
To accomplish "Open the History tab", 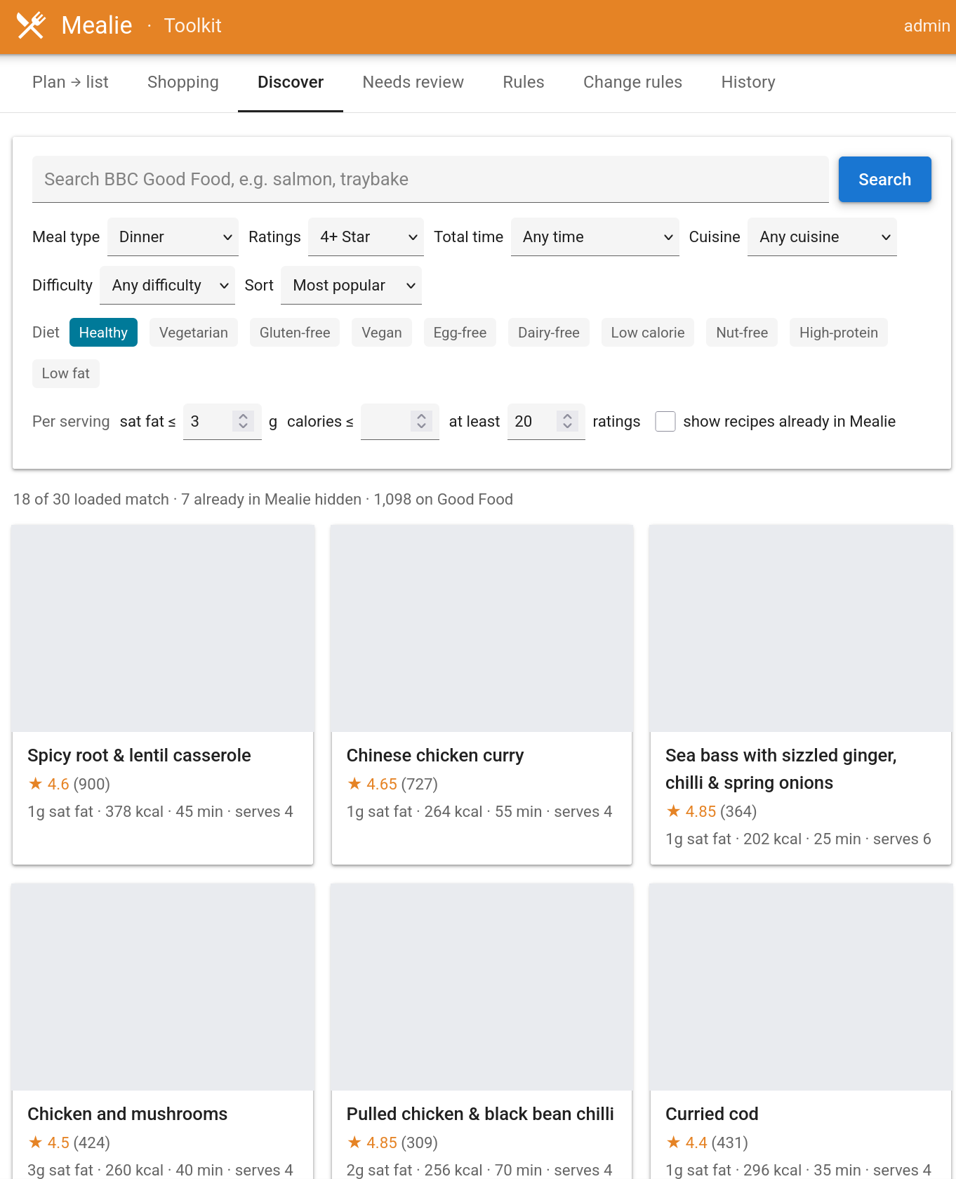I will [748, 82].
